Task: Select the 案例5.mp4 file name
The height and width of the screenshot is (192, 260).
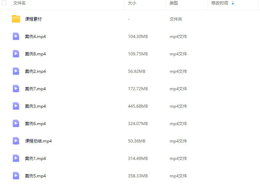Action: 35,176
